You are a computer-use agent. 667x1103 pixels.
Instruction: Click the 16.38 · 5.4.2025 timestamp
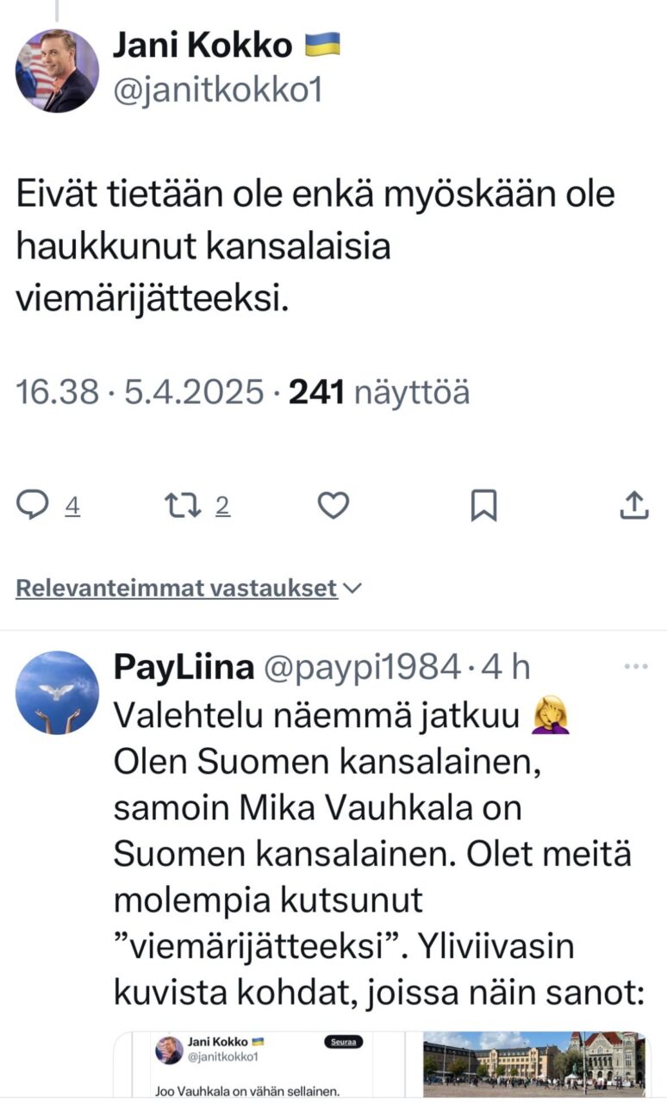pyautogui.click(x=140, y=393)
